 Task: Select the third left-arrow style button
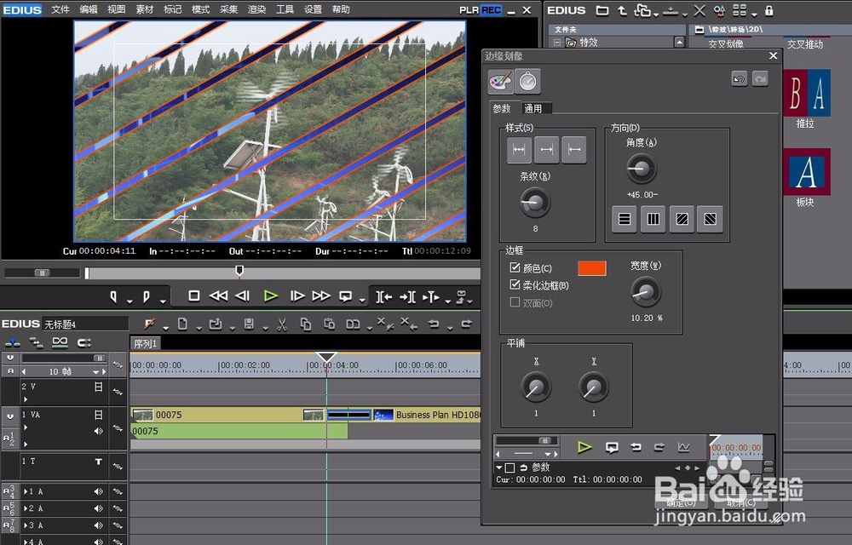click(x=573, y=150)
